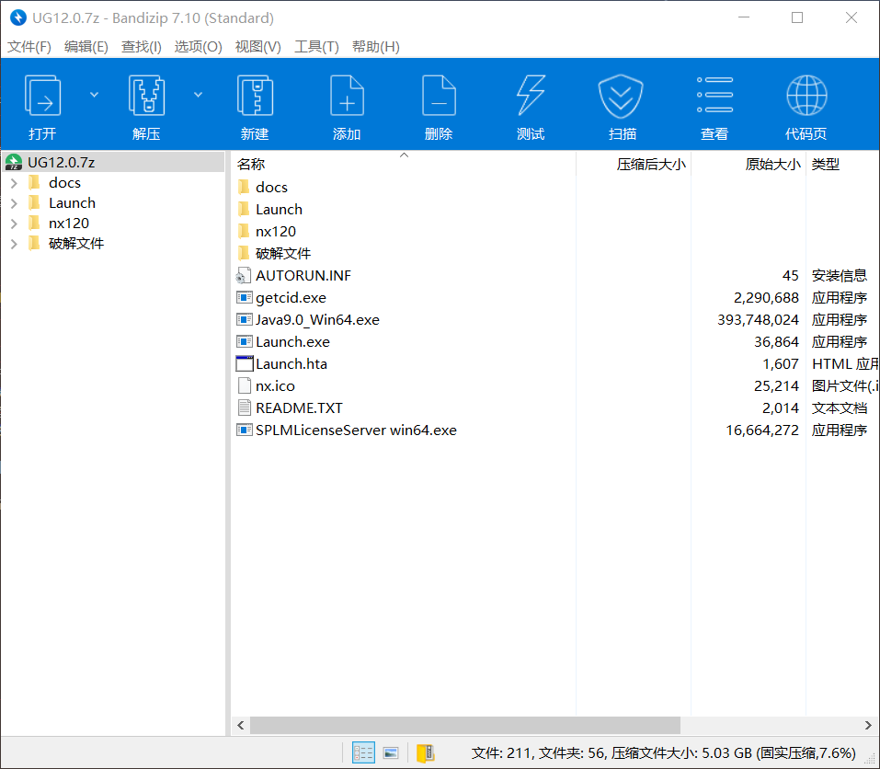
Task: Select 破解文件 folder in file list
Action: click(283, 254)
